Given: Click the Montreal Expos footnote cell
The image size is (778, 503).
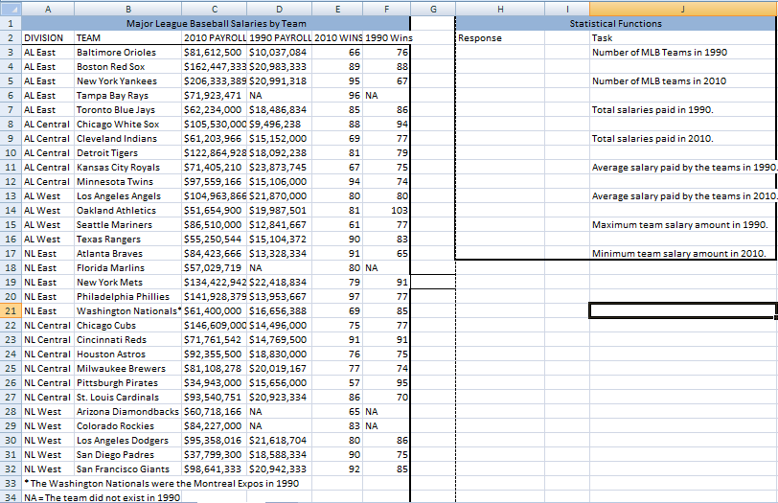Looking at the screenshot, I should [x=161, y=484].
